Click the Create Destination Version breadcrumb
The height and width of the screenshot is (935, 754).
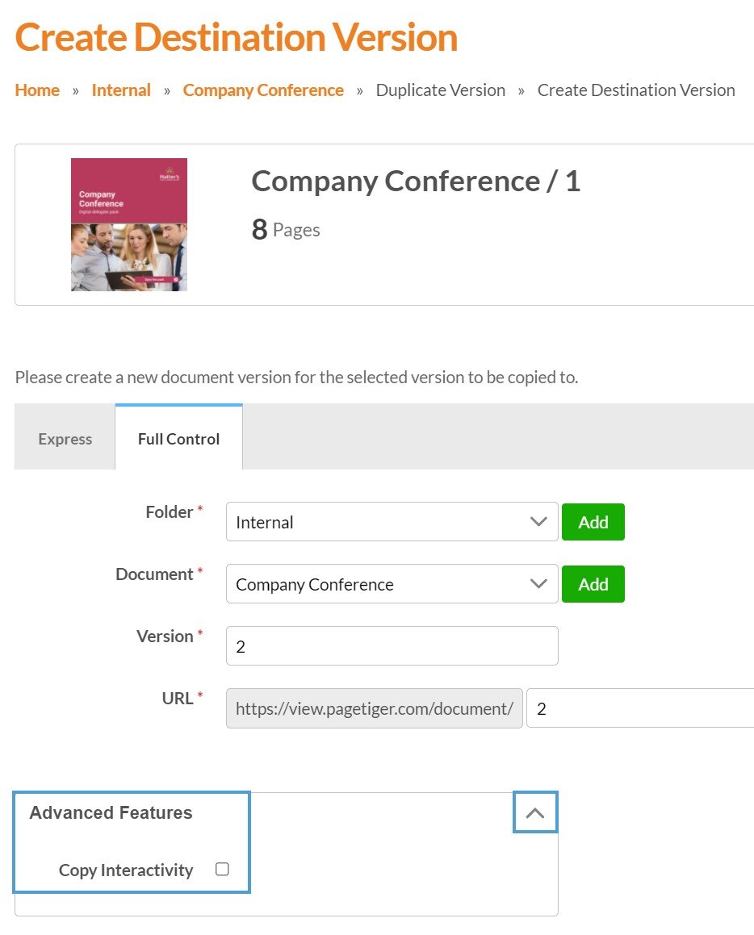point(636,90)
